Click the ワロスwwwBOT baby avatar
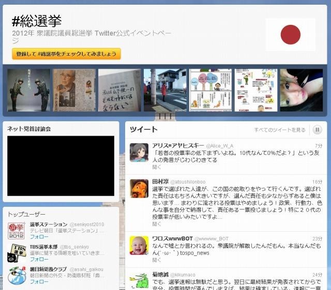The image size is (331, 290). [139, 246]
